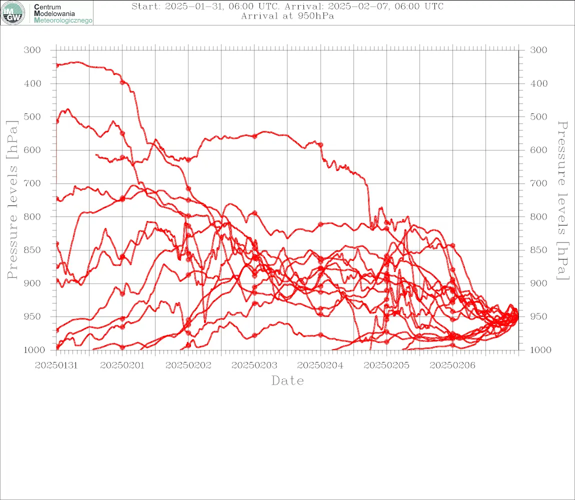Click the 20250203 date label
Image resolution: width=575 pixels, height=500 pixels.
click(x=254, y=365)
